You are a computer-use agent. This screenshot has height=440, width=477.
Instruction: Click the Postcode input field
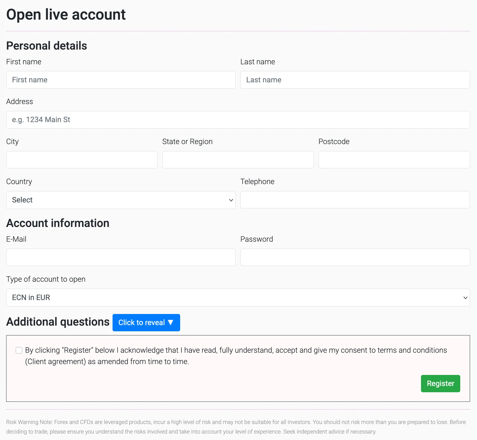click(394, 160)
